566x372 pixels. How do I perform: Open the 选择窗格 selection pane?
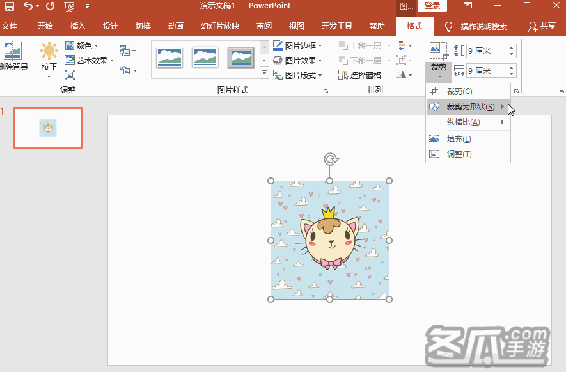[x=360, y=75]
